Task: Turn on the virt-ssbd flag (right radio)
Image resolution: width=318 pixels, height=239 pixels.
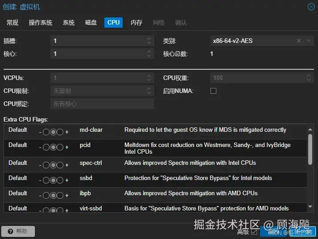Action: 60,210
